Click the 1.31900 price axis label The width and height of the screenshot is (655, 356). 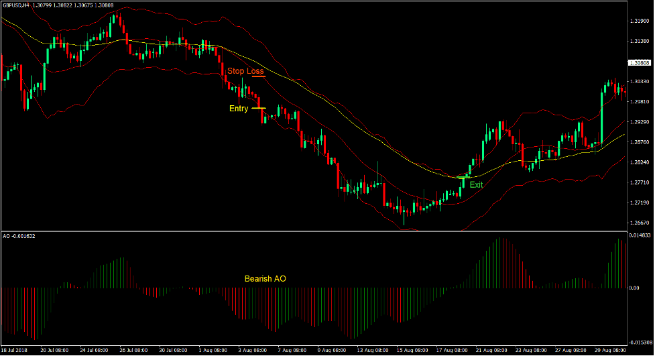639,21
